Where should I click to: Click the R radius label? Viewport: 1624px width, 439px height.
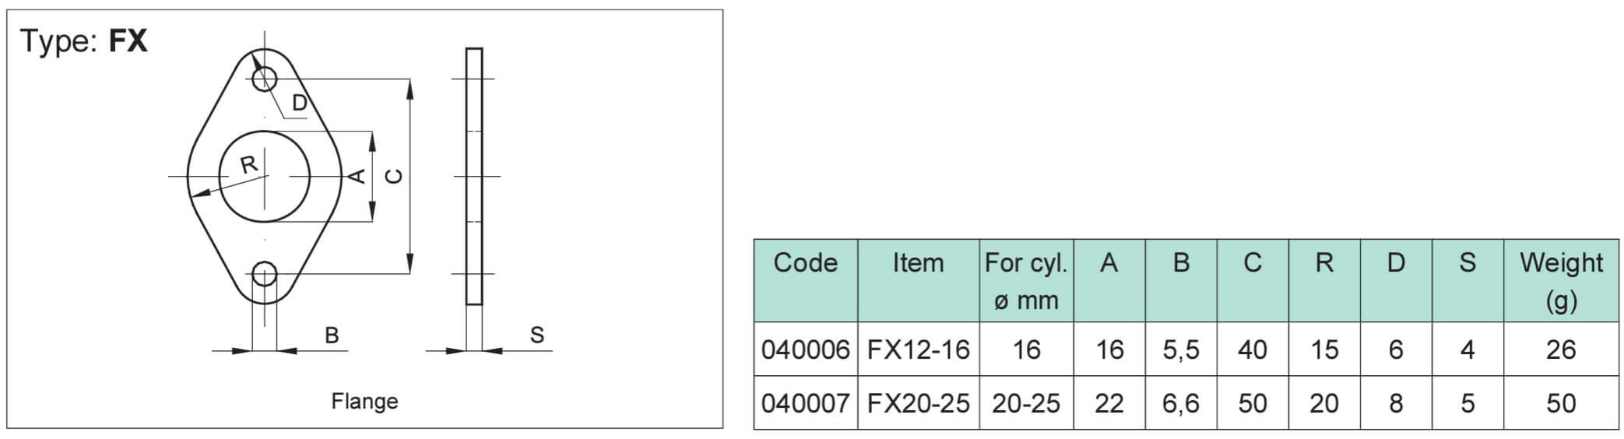pos(248,164)
